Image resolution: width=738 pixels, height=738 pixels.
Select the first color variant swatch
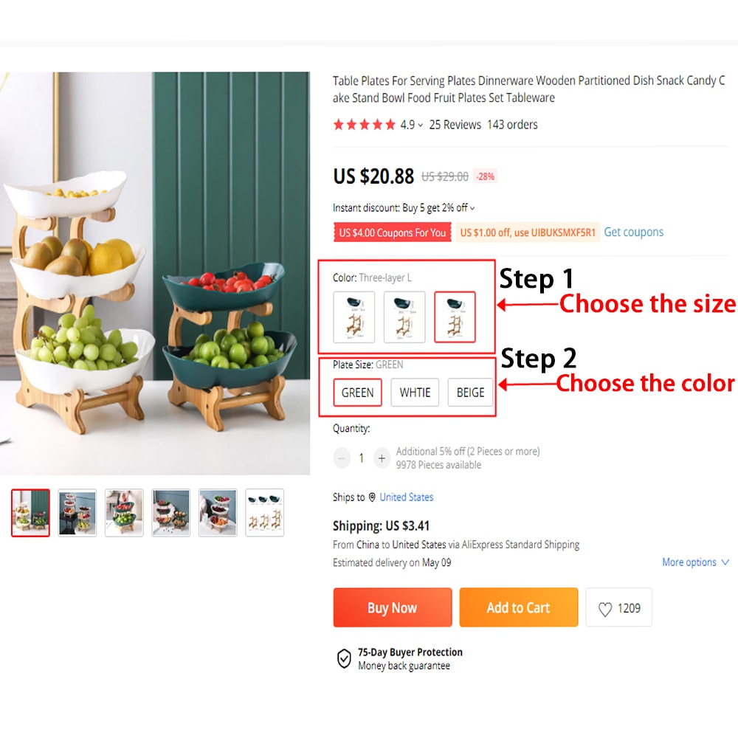(x=354, y=317)
